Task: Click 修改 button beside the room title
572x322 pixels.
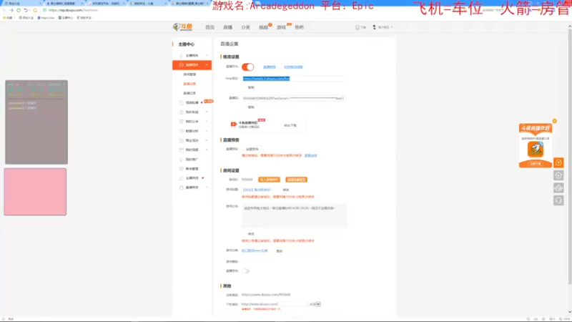Action: [x=286, y=190]
